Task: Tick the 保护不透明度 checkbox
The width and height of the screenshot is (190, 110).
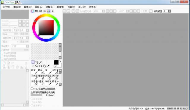Action: coord(2,53)
